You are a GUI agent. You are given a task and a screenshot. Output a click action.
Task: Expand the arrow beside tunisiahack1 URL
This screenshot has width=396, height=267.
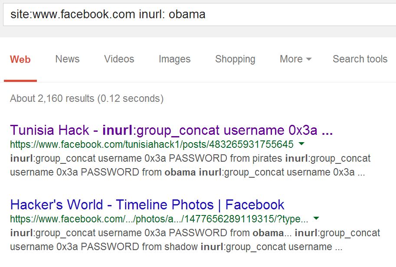coord(302,144)
